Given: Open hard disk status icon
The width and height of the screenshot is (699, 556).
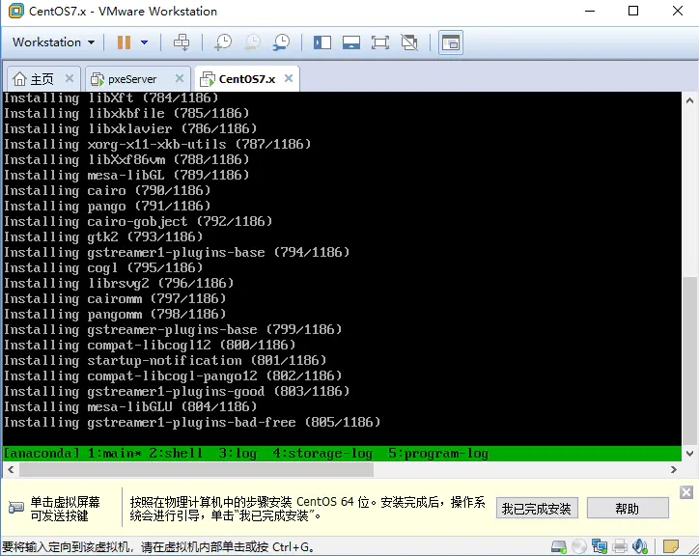Looking at the screenshot, I should [x=559, y=546].
